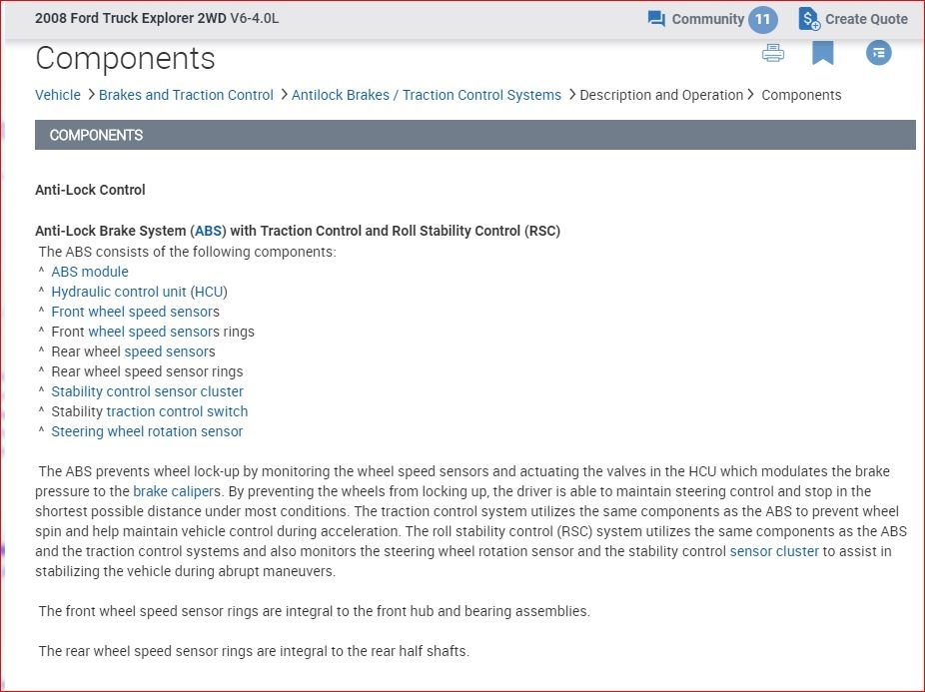
Task: Open the Create Quote text button
Action: point(866,19)
